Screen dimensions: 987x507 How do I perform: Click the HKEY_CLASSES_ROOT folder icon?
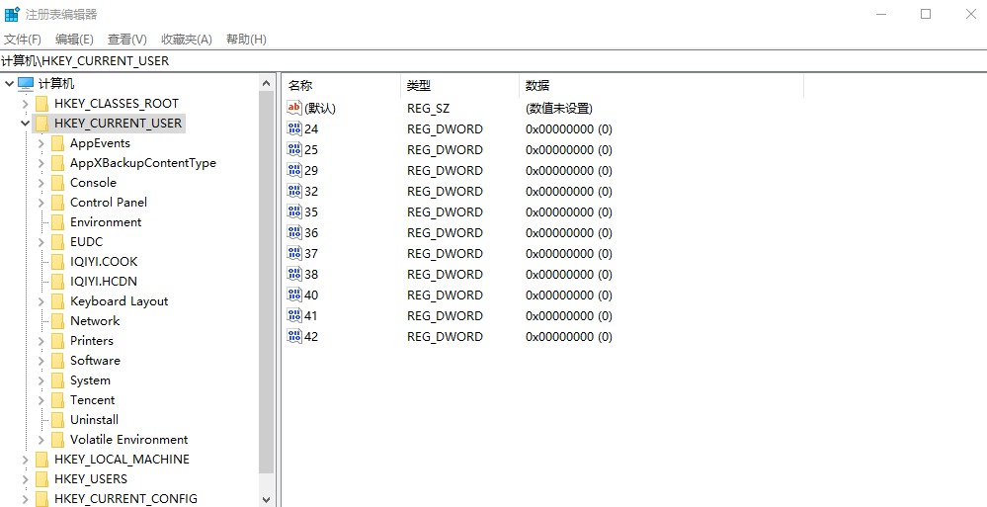[x=42, y=104]
